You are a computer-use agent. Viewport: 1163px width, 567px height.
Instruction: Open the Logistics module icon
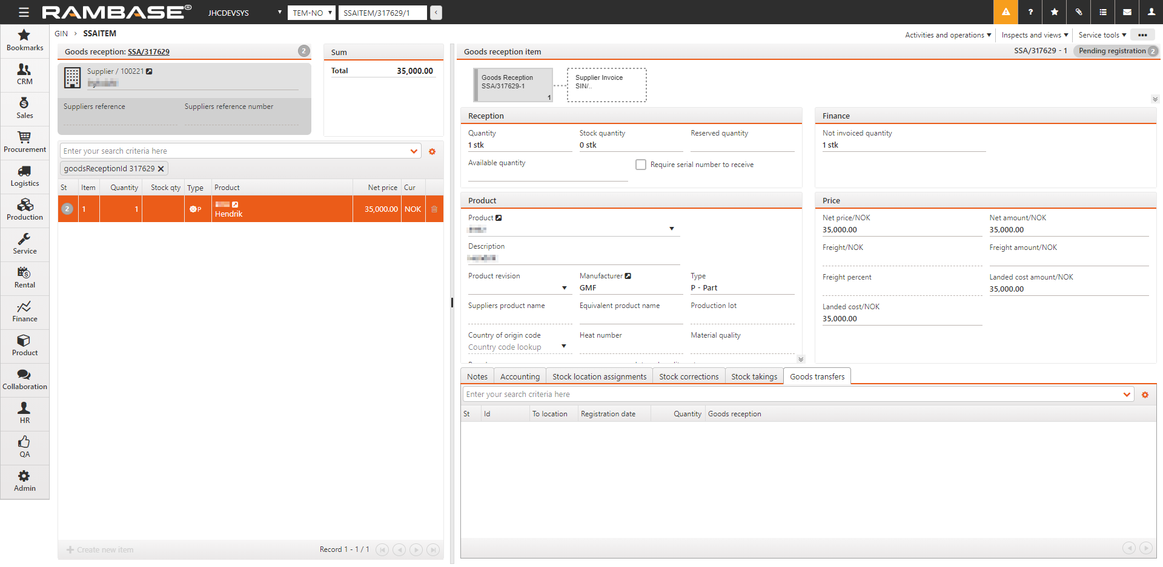coord(24,176)
